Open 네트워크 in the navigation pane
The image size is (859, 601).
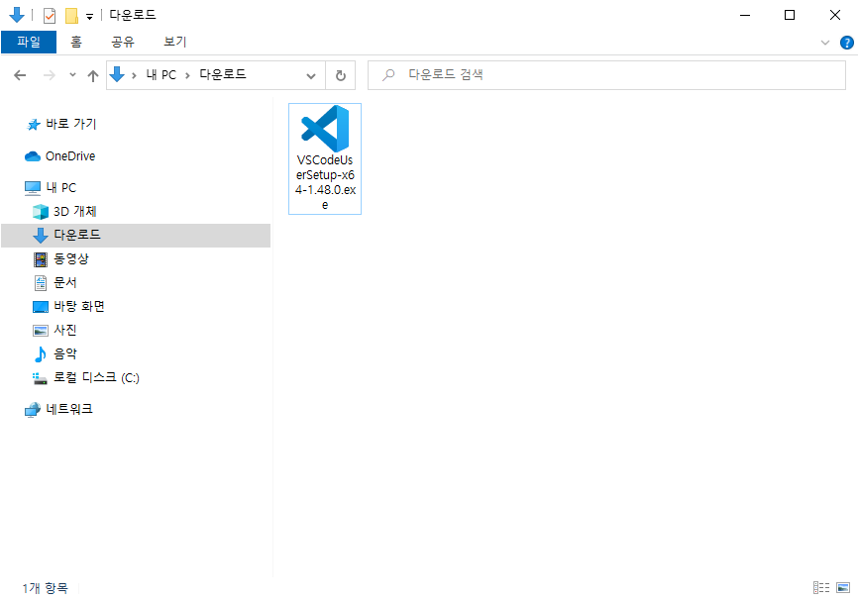[69, 409]
